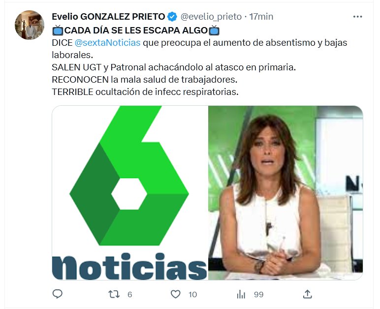Click the @sextaNoticias mention link
This screenshot has height=309, width=380.
pyautogui.click(x=107, y=43)
